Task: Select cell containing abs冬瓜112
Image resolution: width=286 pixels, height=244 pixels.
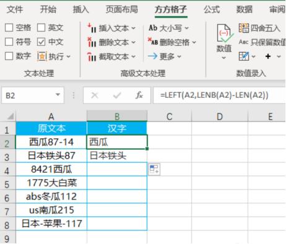Action: click(x=51, y=196)
